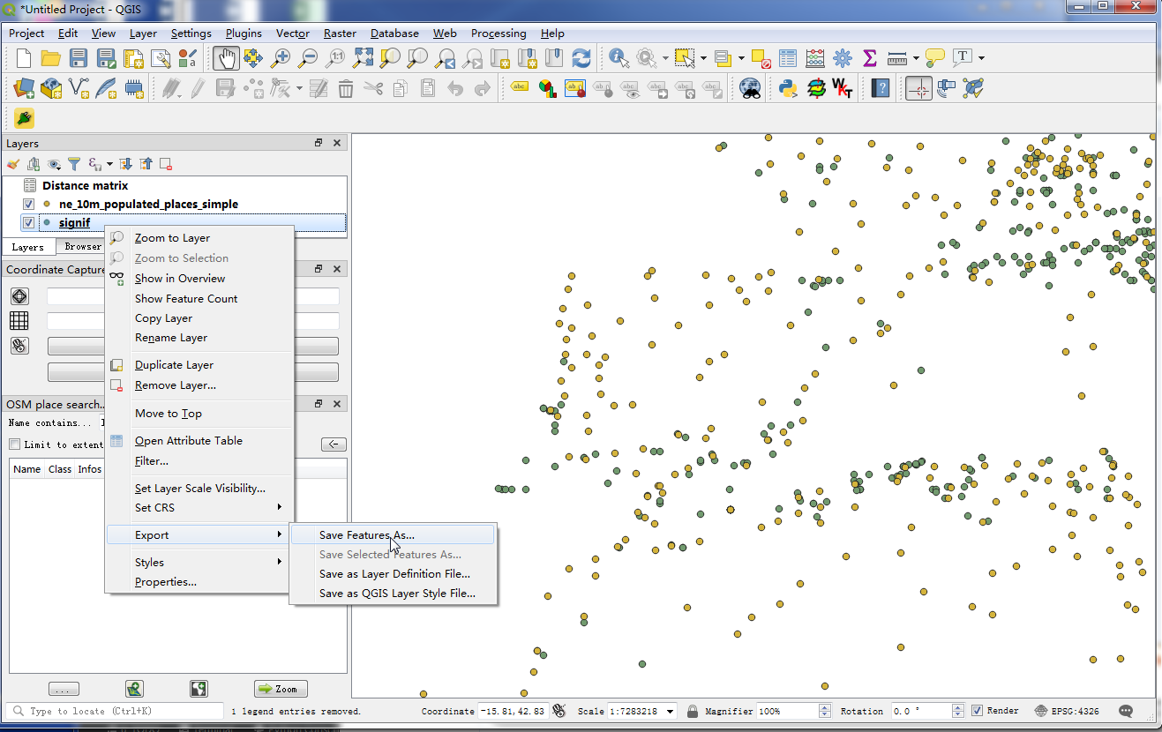Open the Processing menu
This screenshot has width=1162, height=732.
[499, 33]
